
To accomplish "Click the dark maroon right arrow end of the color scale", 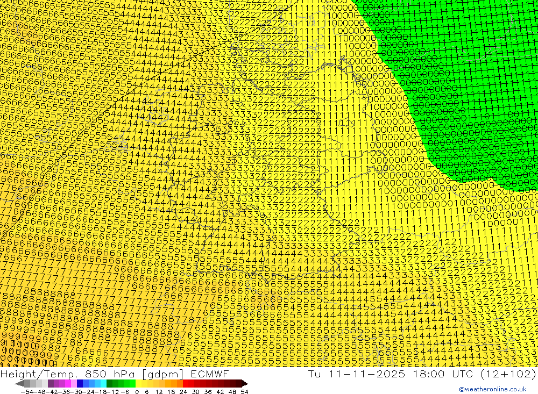I will 245,384.
